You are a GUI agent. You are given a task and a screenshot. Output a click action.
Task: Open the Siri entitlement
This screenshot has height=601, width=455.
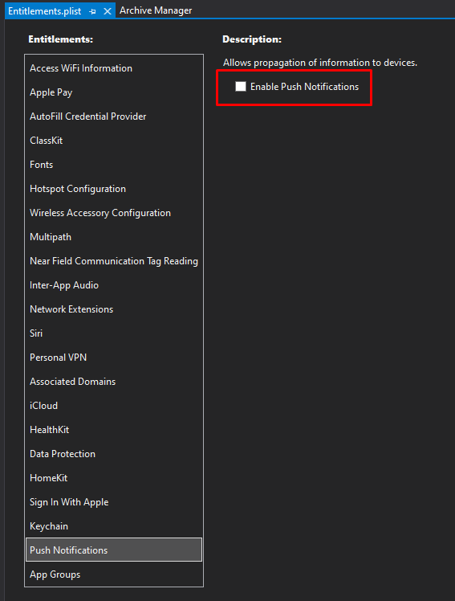pyautogui.click(x=114, y=333)
